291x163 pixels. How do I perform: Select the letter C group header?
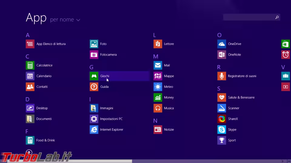pyautogui.click(x=28, y=56)
